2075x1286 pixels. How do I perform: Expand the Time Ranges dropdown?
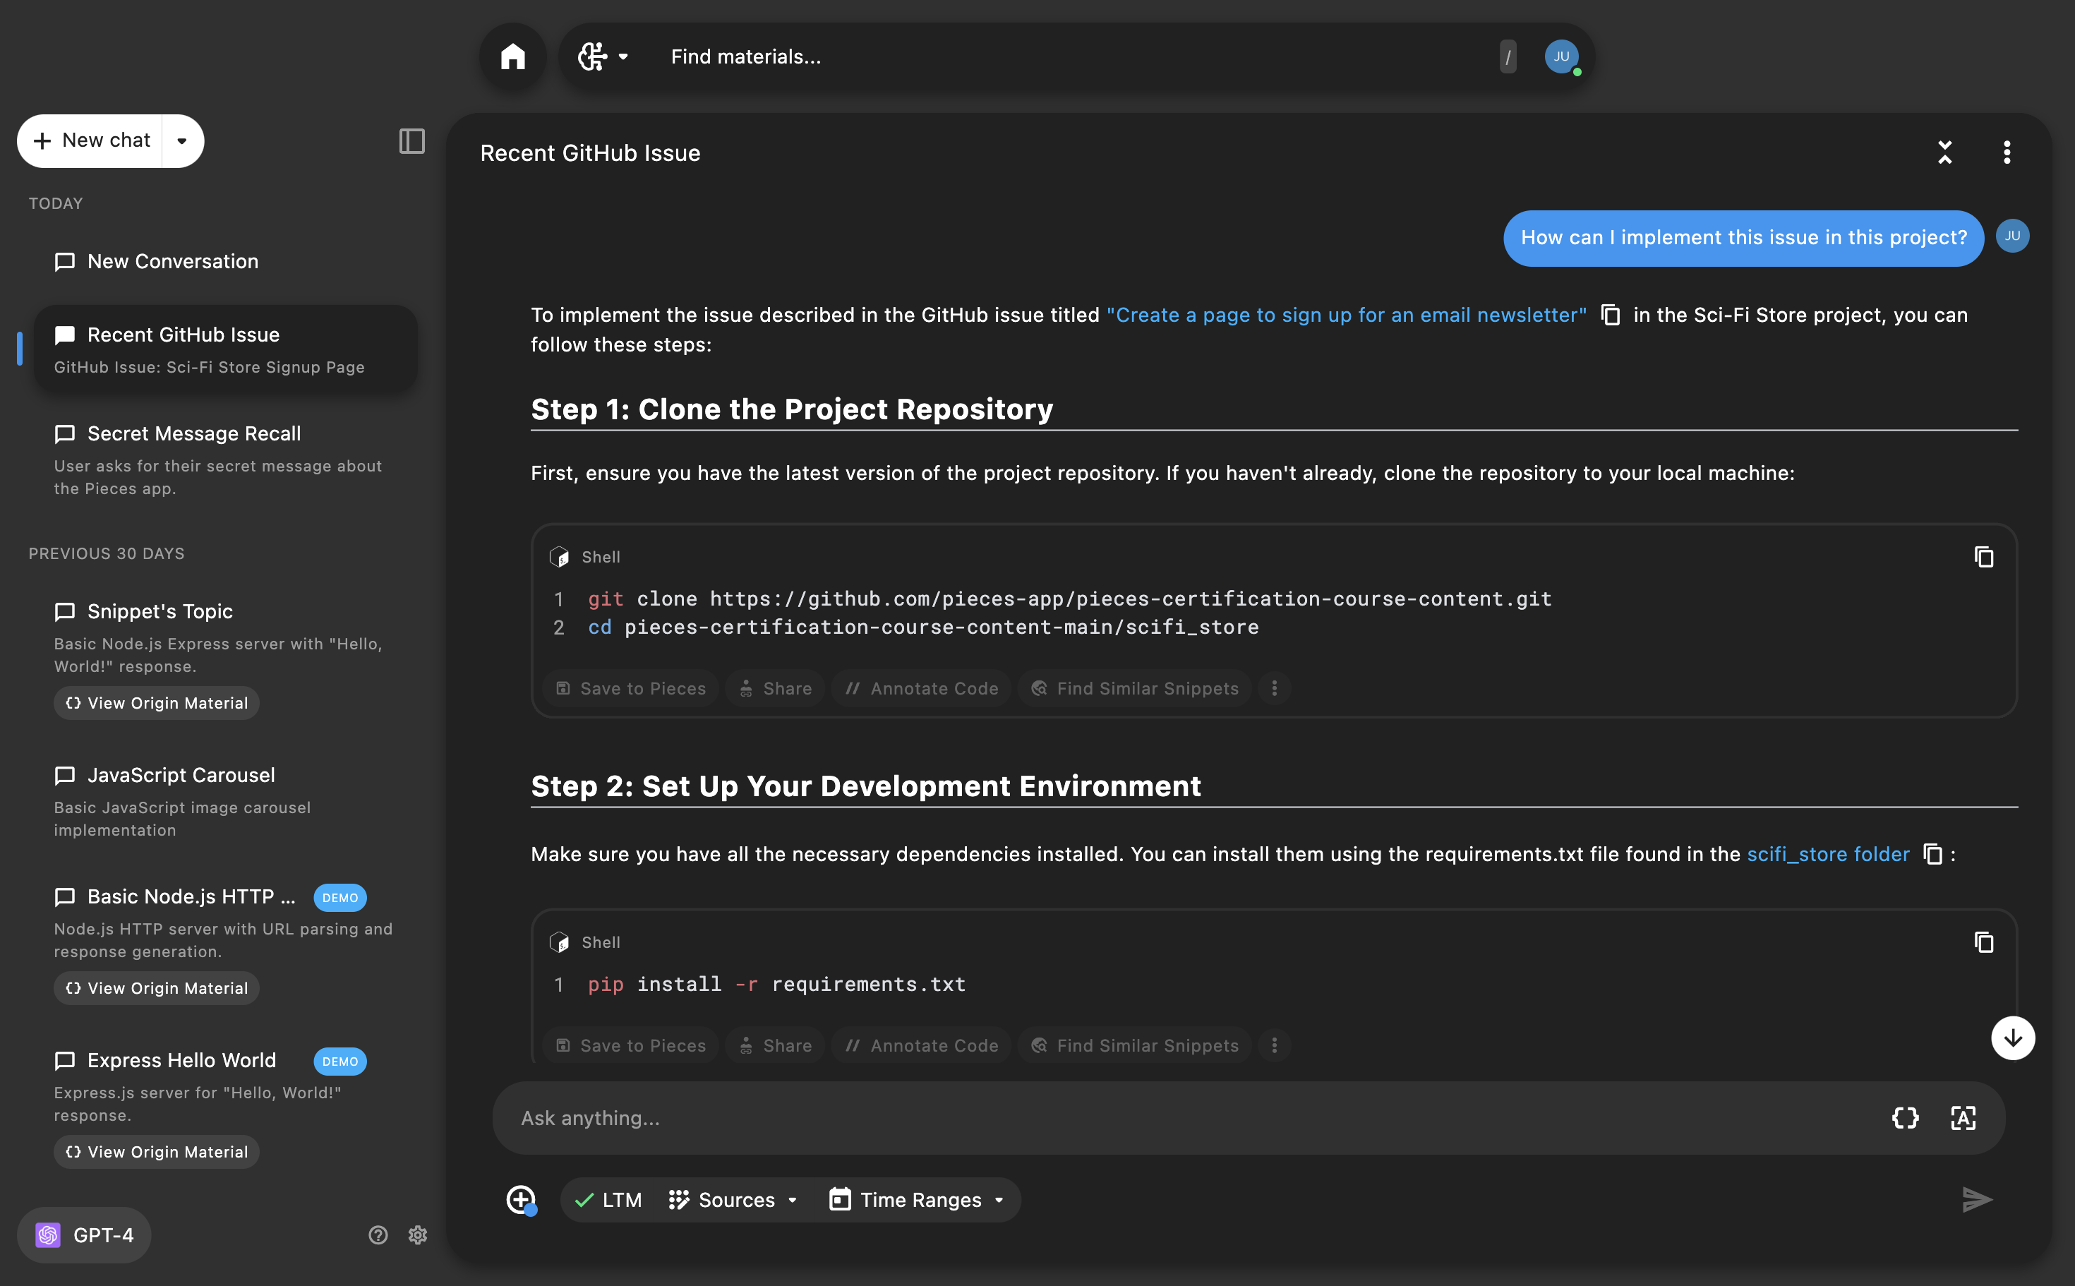(918, 1199)
